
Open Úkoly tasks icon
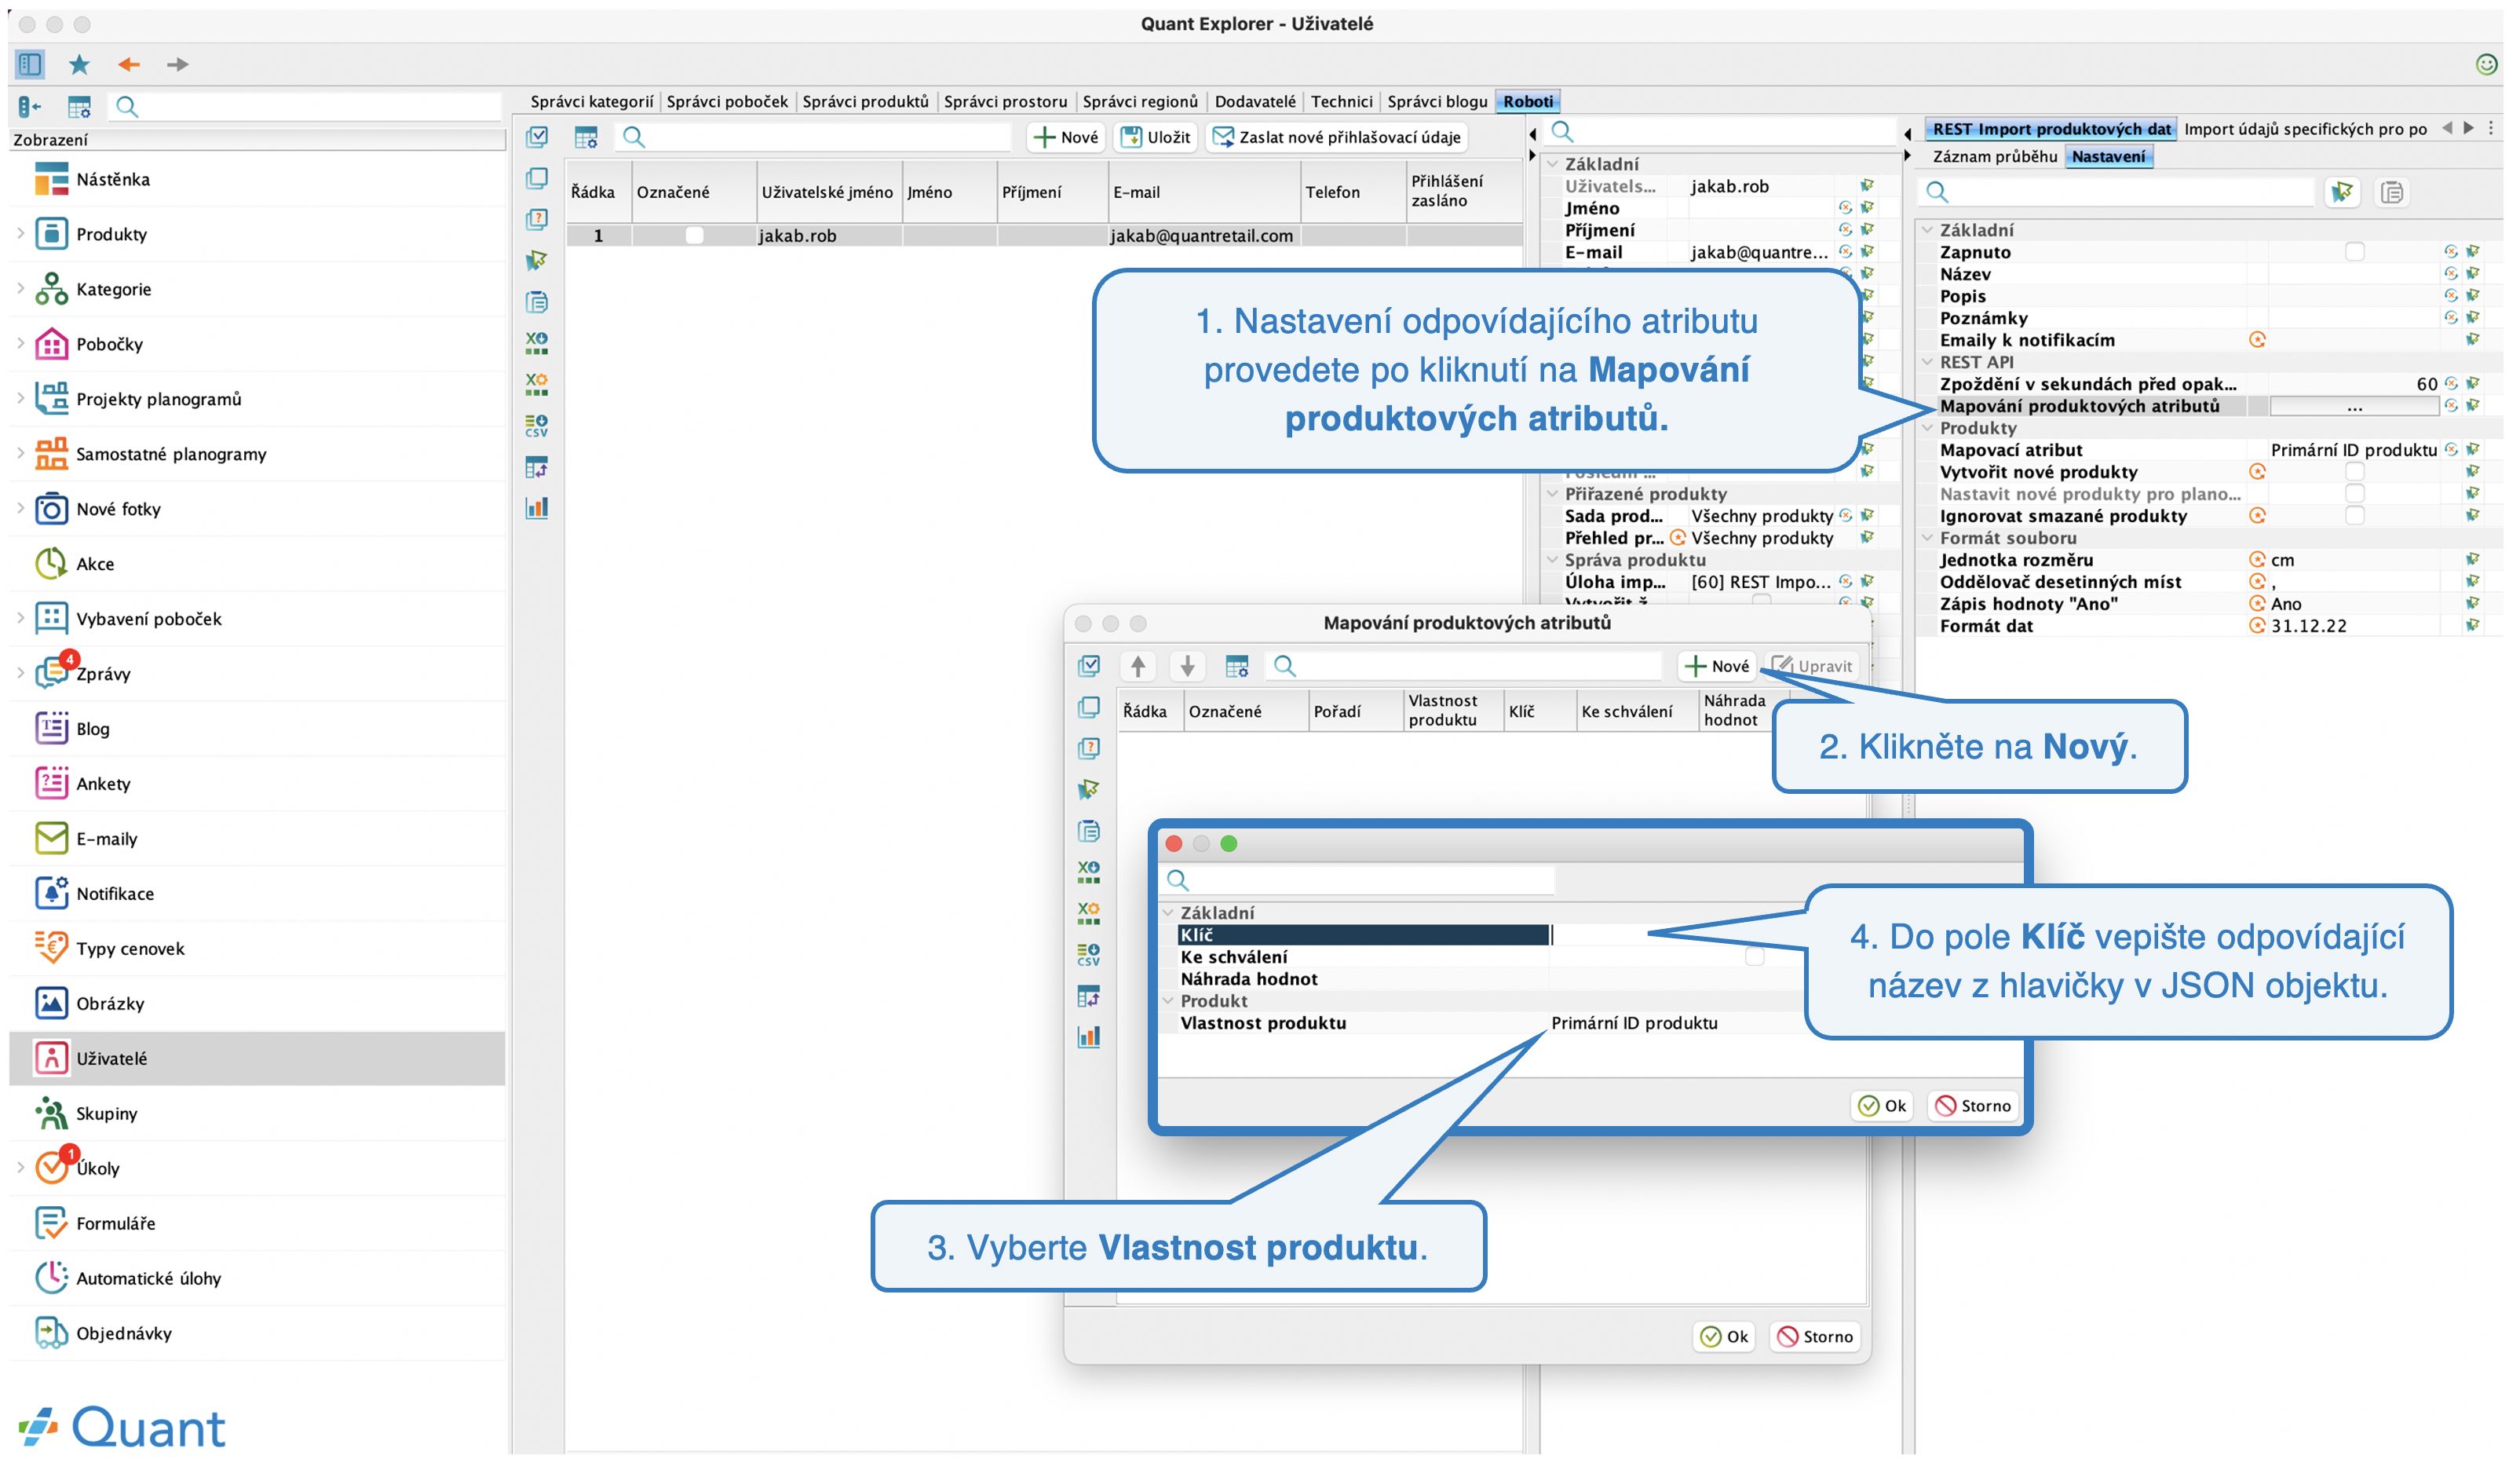click(51, 1169)
